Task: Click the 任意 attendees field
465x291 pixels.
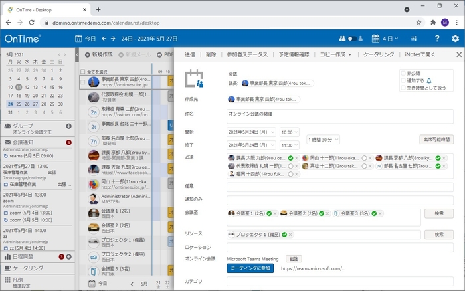Action: pyautogui.click(x=340, y=187)
